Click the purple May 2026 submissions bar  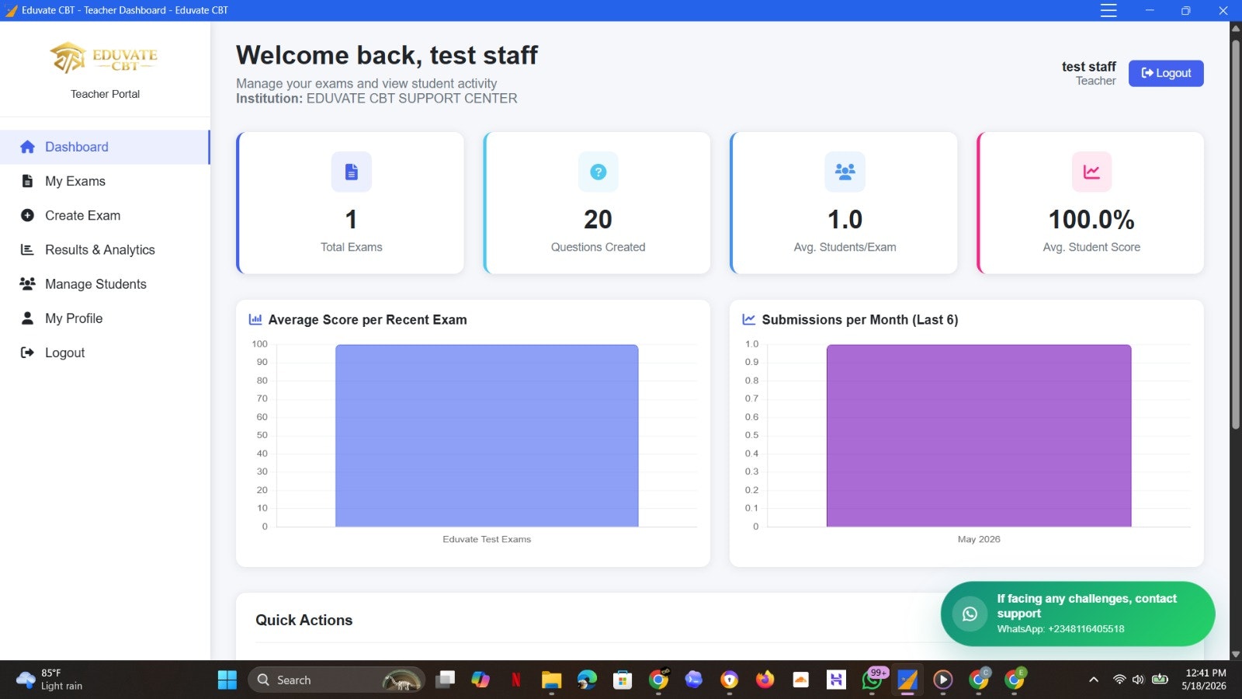979,436
